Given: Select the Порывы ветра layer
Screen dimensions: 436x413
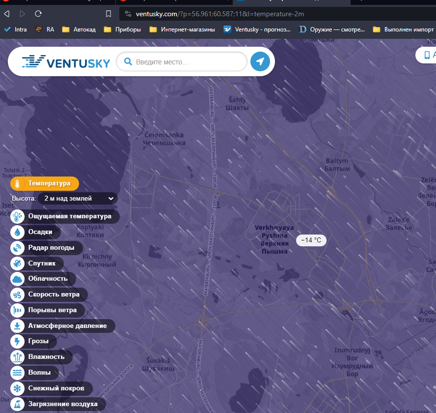Looking at the screenshot, I should [48, 310].
